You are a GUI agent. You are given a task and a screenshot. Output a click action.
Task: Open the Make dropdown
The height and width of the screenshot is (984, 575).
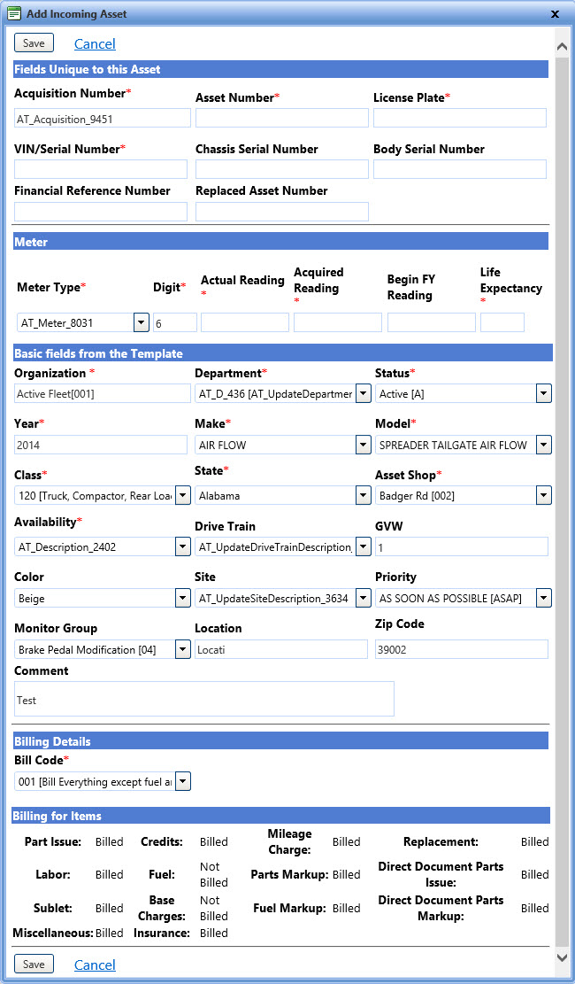point(363,445)
